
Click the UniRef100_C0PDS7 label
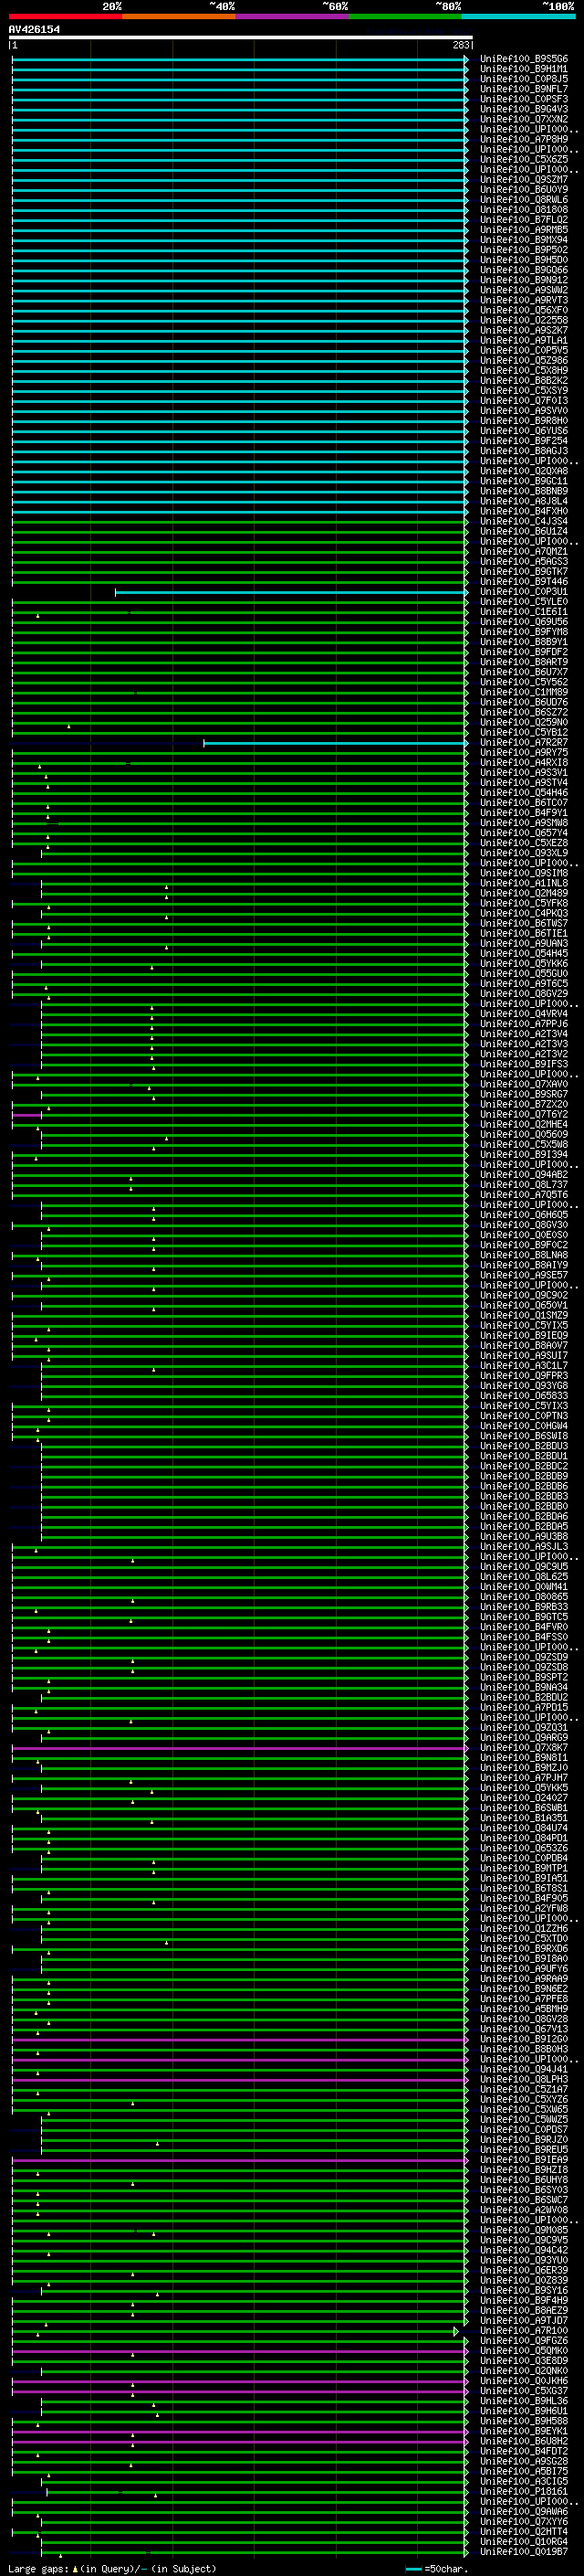coord(524,2129)
